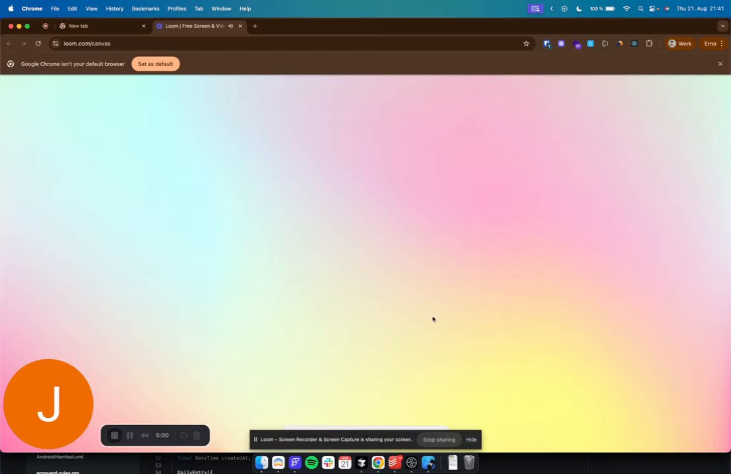Click the Stop sharing button
731x474 pixels.
pyautogui.click(x=439, y=440)
